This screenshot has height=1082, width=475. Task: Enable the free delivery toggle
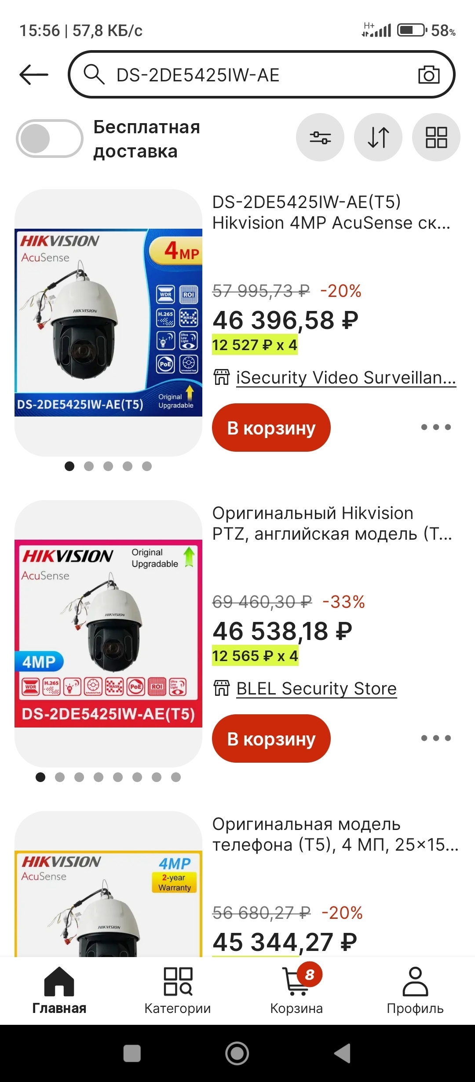pos(49,139)
